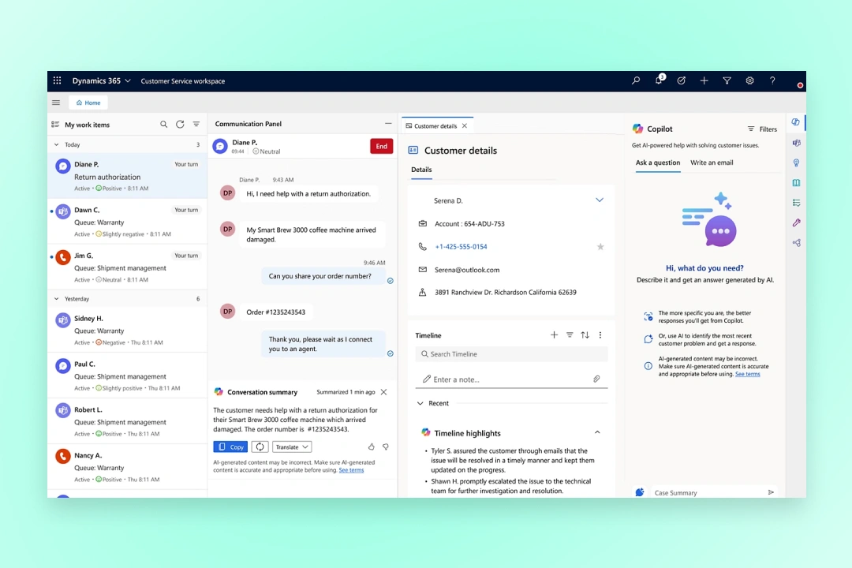
Task: Collapse the Timeline highlights section
Action: pos(597,432)
